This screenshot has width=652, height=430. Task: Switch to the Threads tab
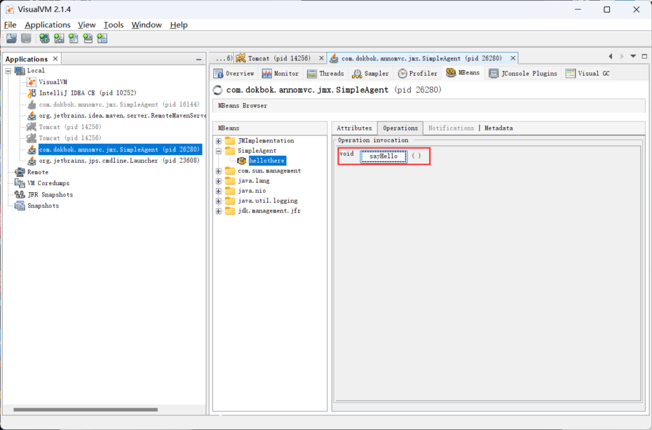pyautogui.click(x=325, y=74)
